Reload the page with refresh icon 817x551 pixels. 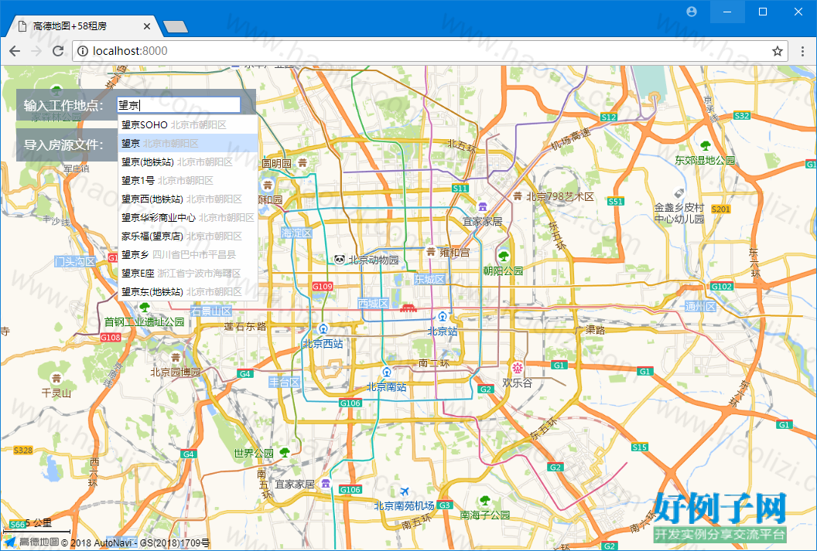pos(58,51)
